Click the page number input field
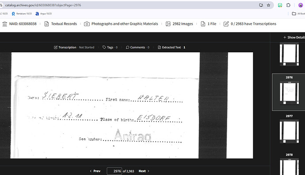Viewport: 305px width, 175px height. coord(114,171)
